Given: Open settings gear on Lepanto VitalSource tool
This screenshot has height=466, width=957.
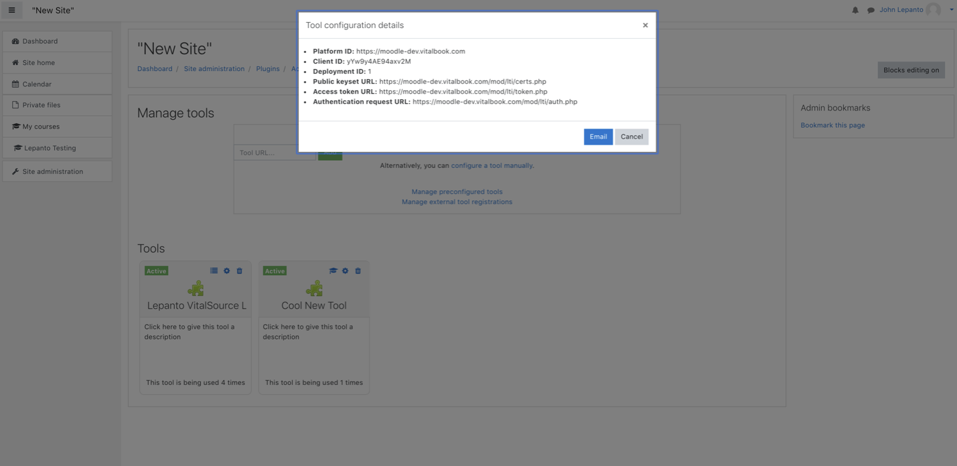Looking at the screenshot, I should [x=226, y=270].
